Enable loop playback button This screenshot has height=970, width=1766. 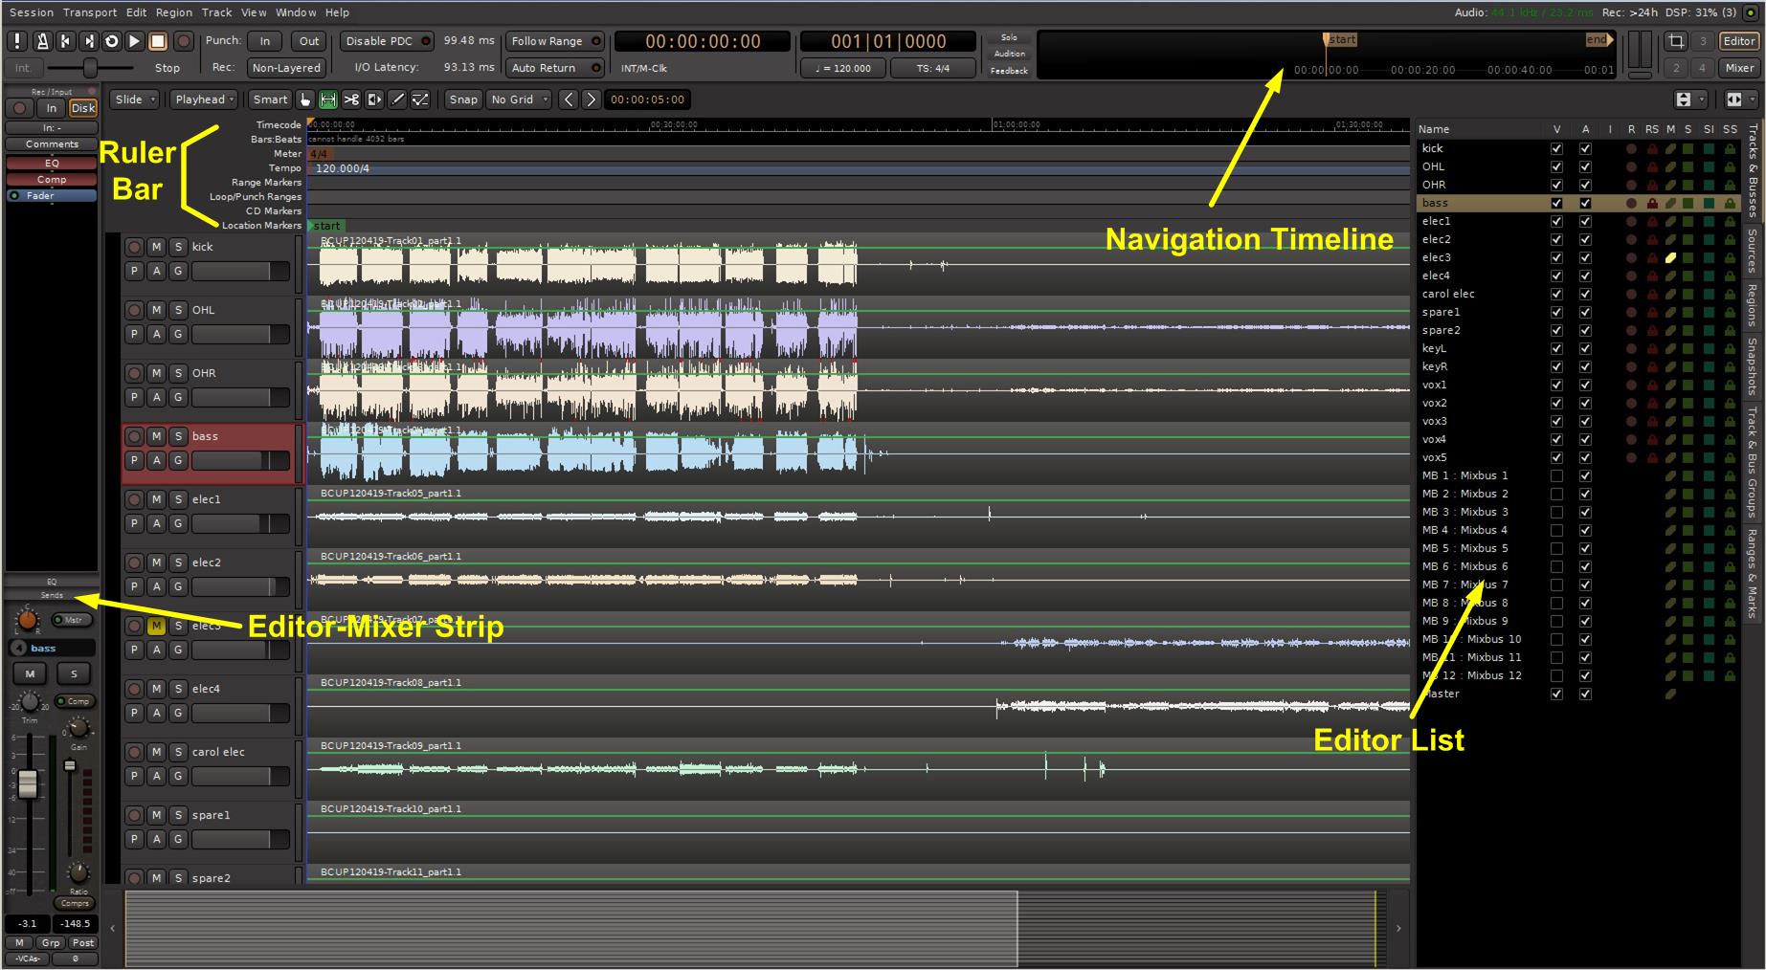point(111,41)
